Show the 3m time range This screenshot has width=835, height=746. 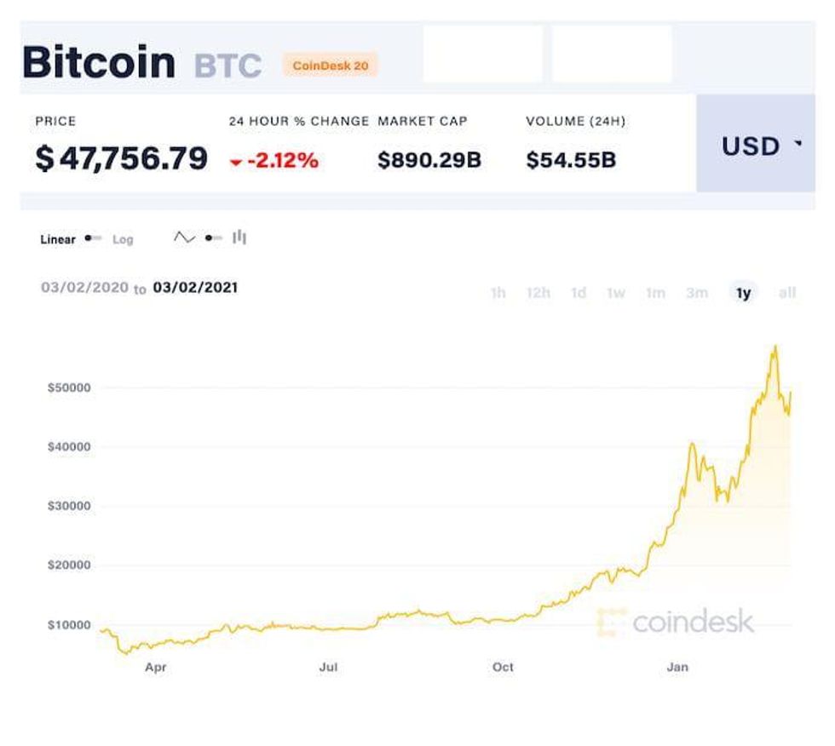[x=697, y=293]
